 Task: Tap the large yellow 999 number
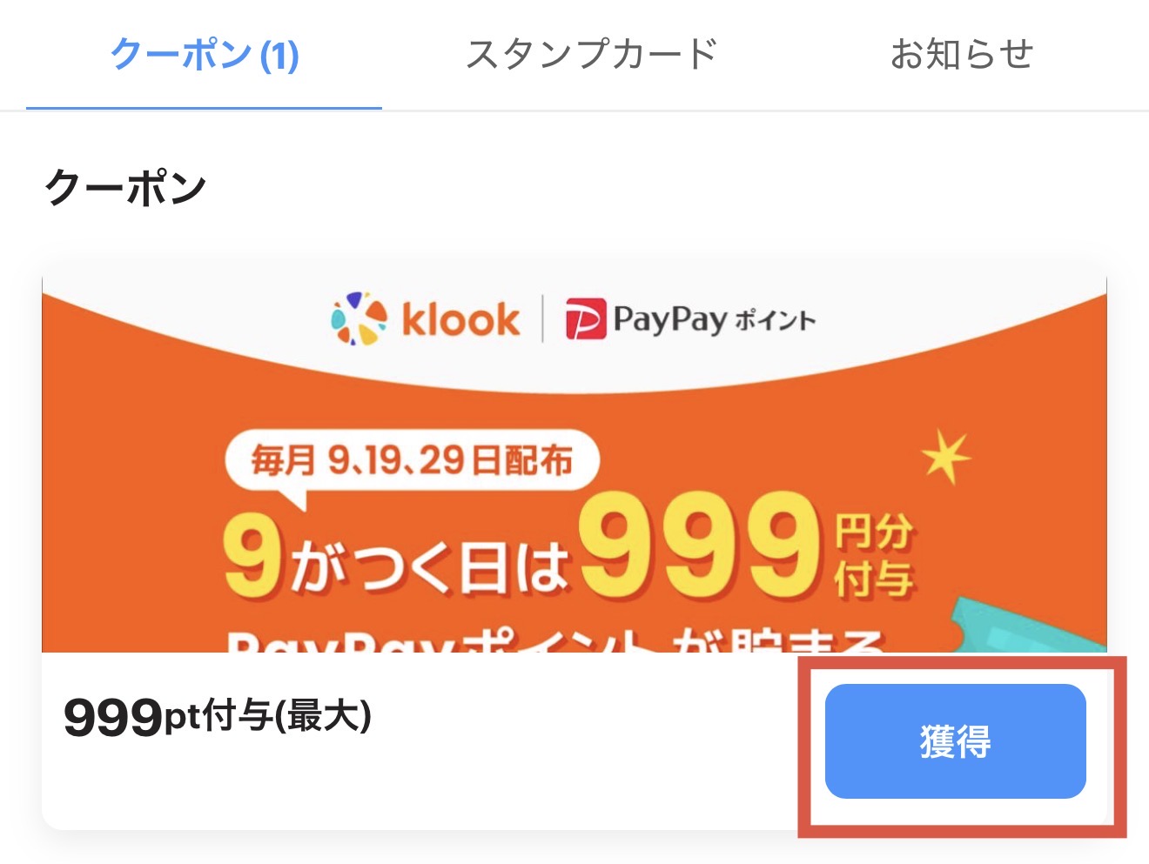coord(701,546)
